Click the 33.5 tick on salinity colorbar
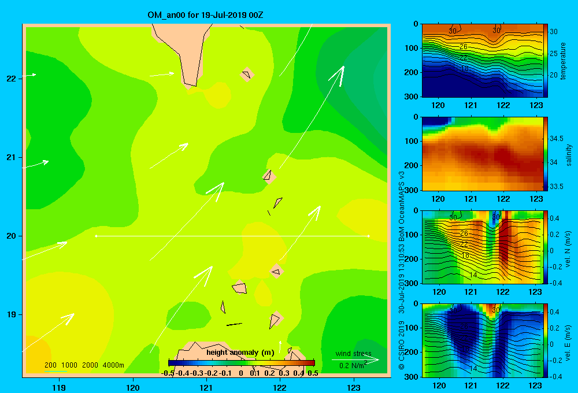Screen dimensions: 578x393 [x=557, y=187]
